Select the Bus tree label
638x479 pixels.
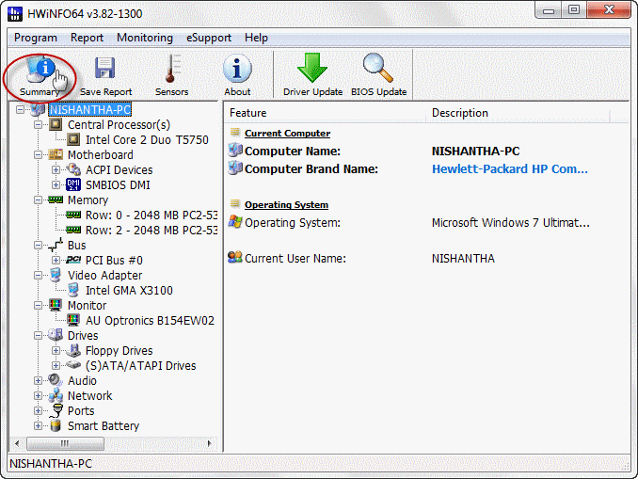point(76,245)
